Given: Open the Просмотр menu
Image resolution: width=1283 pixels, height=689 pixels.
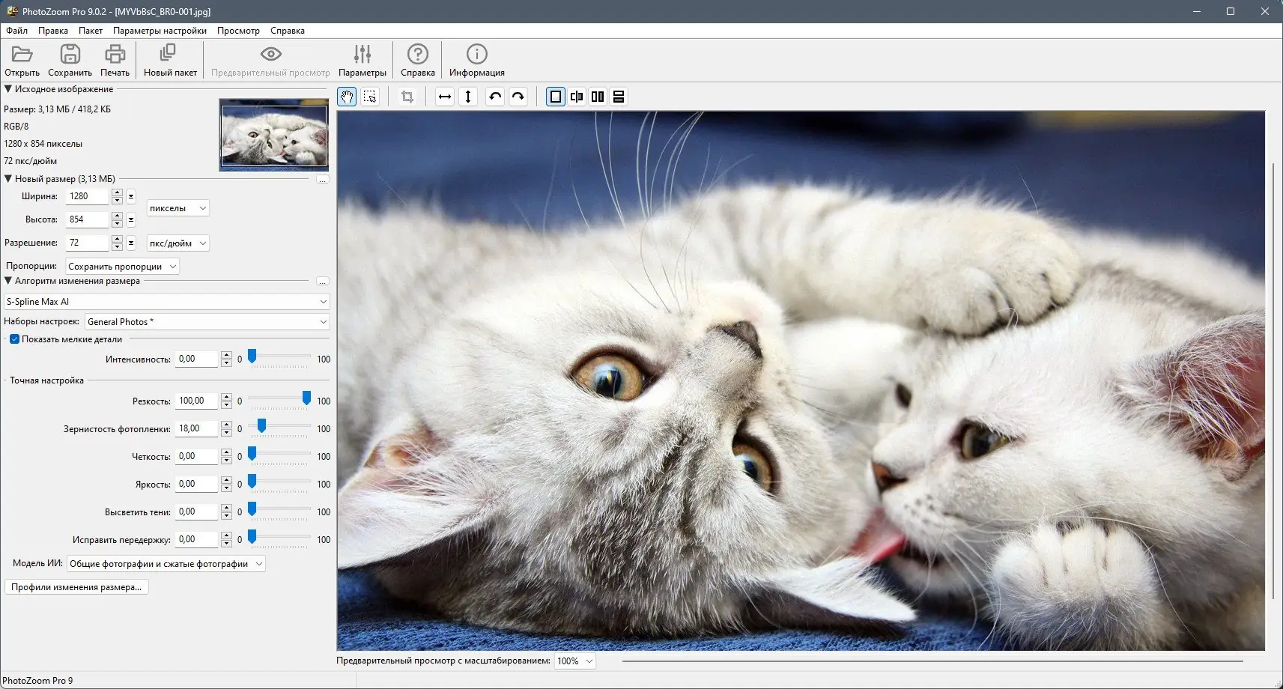Looking at the screenshot, I should pos(238,31).
